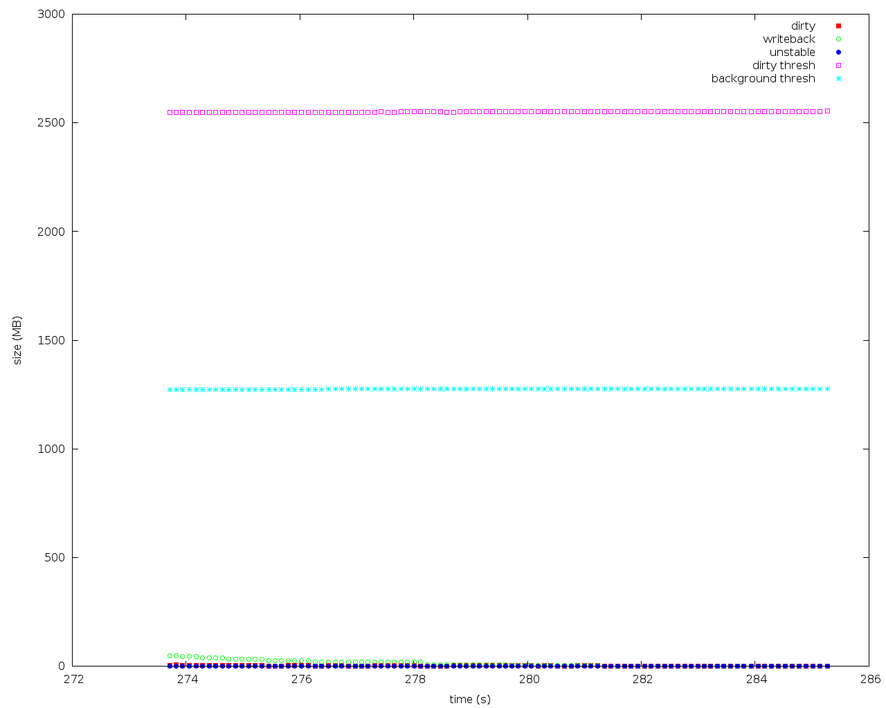Viewport: 886px width, 708px height.
Task: Click the 276 x-axis tick label
Action: click(x=301, y=679)
